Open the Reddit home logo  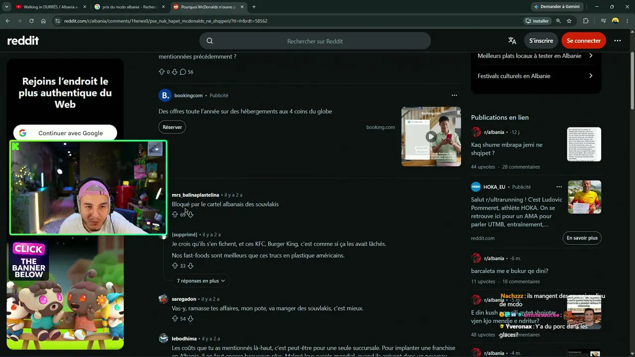pyautogui.click(x=23, y=41)
